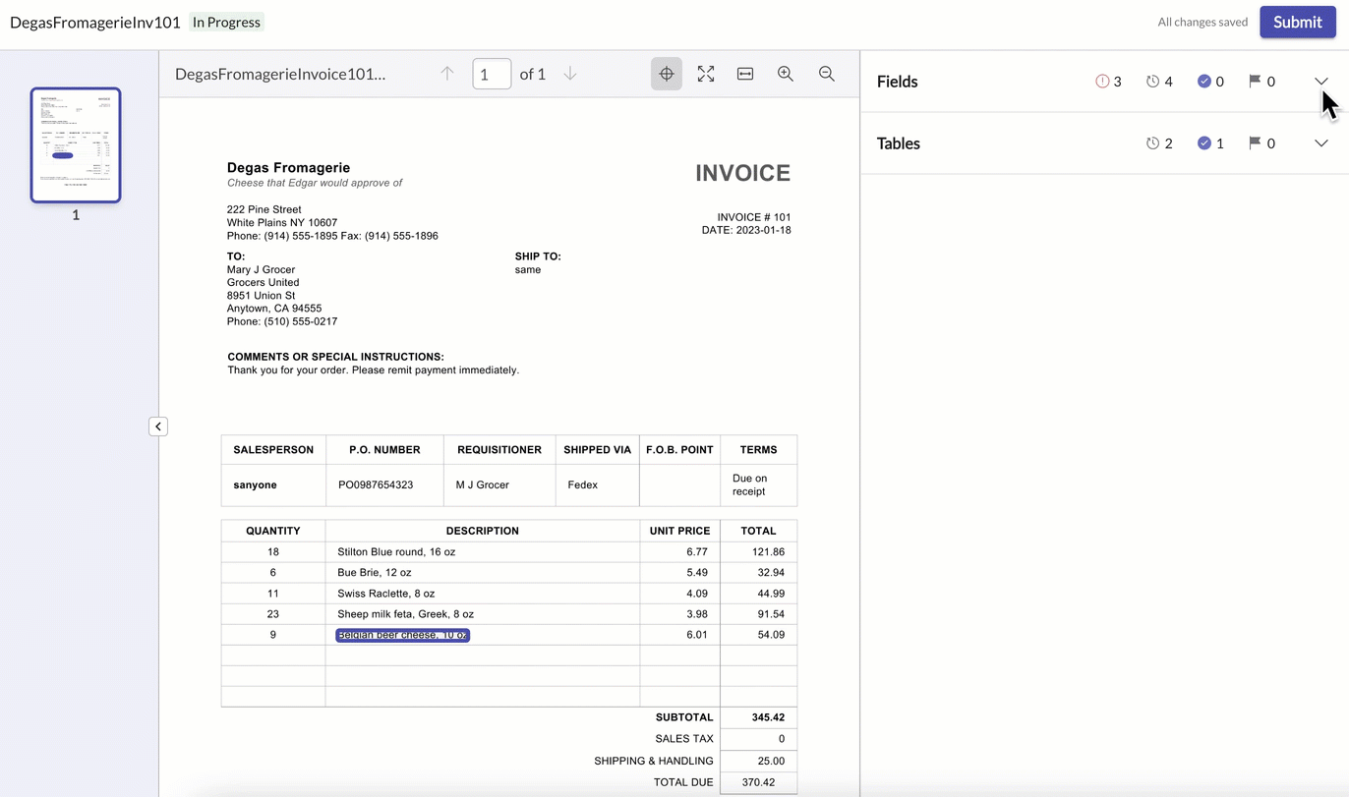The height and width of the screenshot is (797, 1349).
Task: Click the fit-to-width icon
Action: pos(745,74)
